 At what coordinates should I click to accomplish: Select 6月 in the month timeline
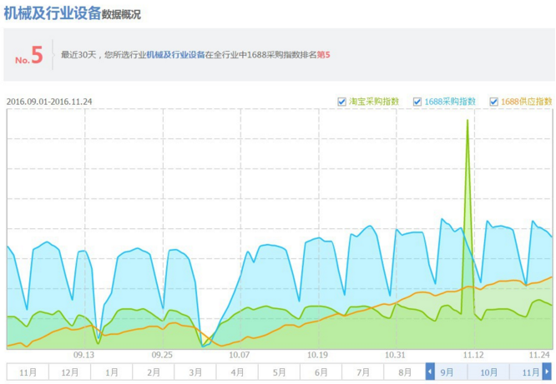point(321,372)
